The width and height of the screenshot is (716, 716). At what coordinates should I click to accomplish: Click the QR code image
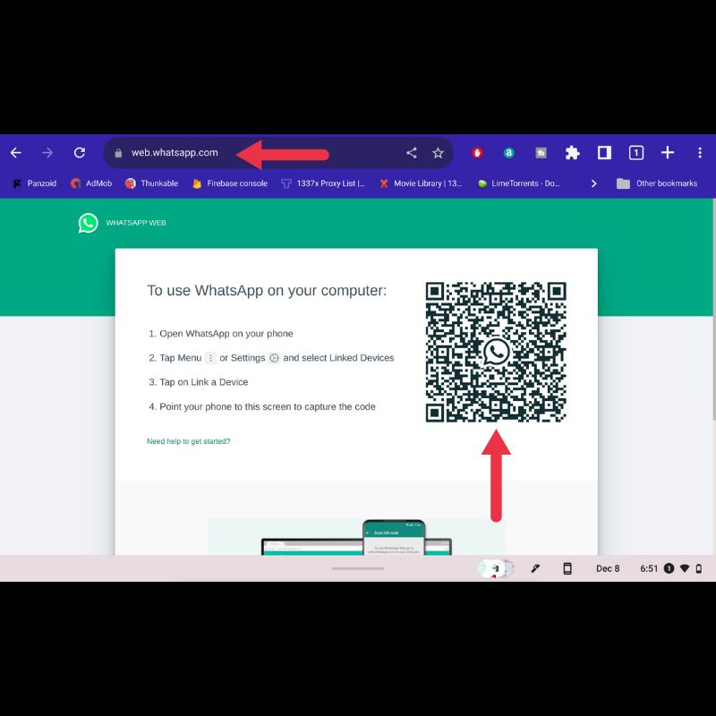click(496, 352)
